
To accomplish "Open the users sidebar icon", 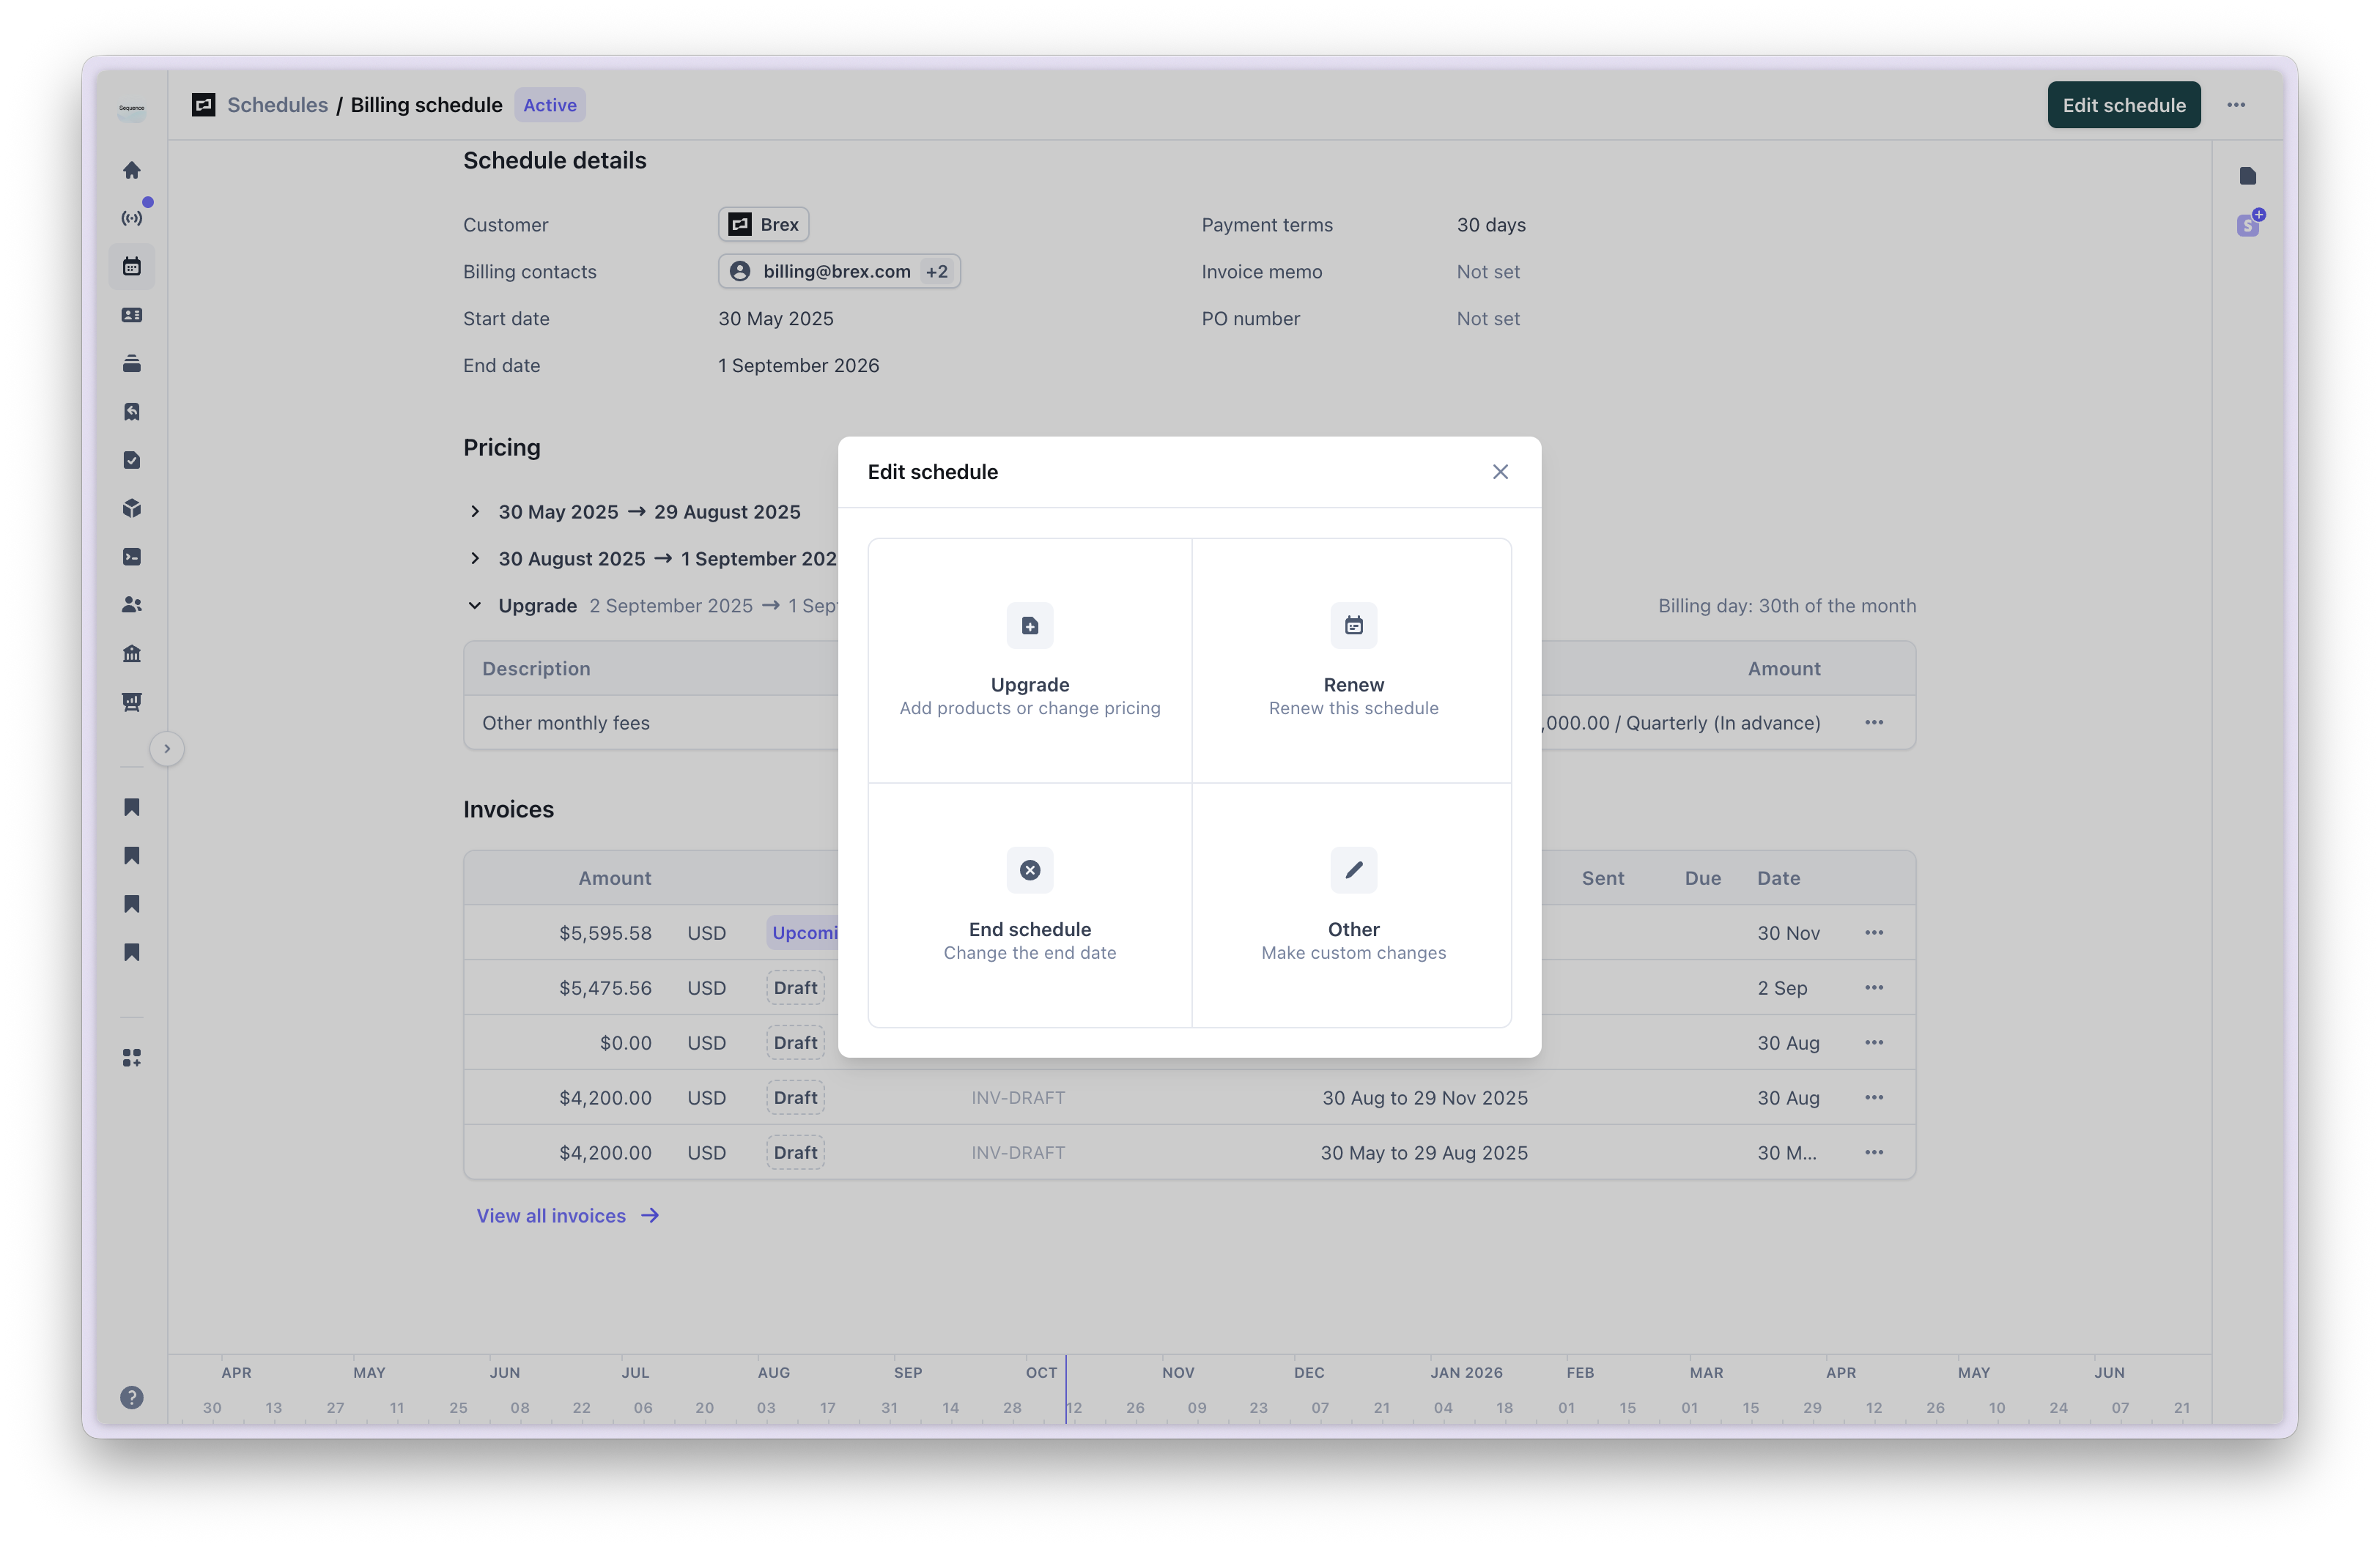I will 132,604.
